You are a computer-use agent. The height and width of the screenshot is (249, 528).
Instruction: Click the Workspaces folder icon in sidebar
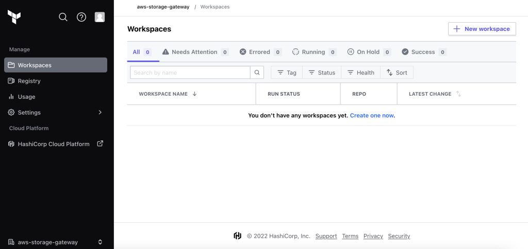pos(11,65)
